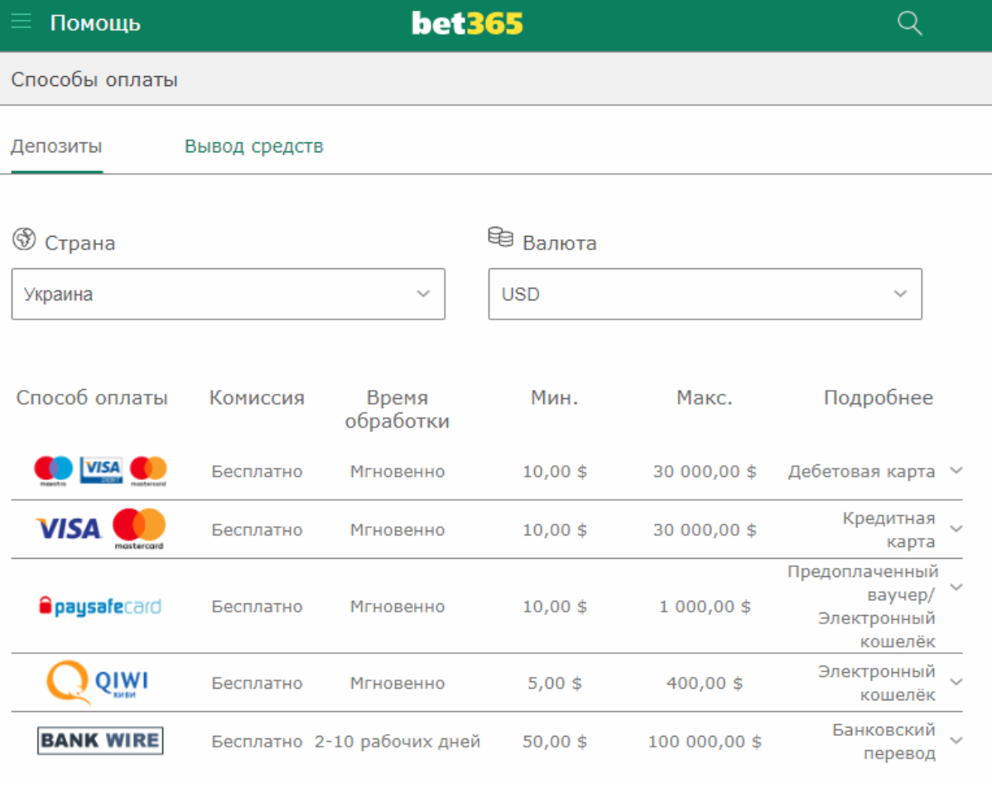Click the debit card 30 000,00 $ maximum
This screenshot has width=992, height=793.
[x=705, y=472]
